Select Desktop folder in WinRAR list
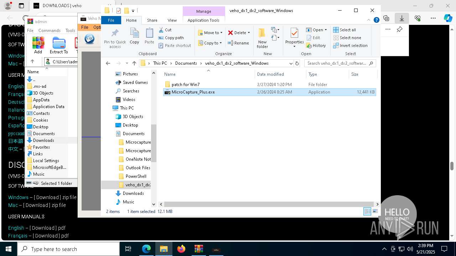Screen dimensions: 456x256 41,127
